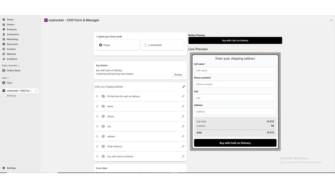The width and height of the screenshot is (335, 188).
Task: Click drag handle of name row
Action: [x=97, y=107]
